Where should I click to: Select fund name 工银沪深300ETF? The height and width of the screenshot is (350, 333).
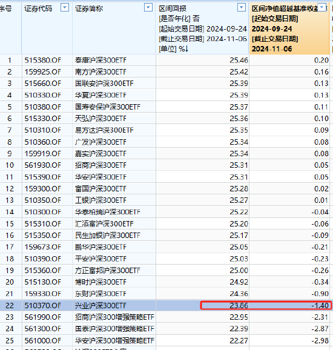coord(101,200)
